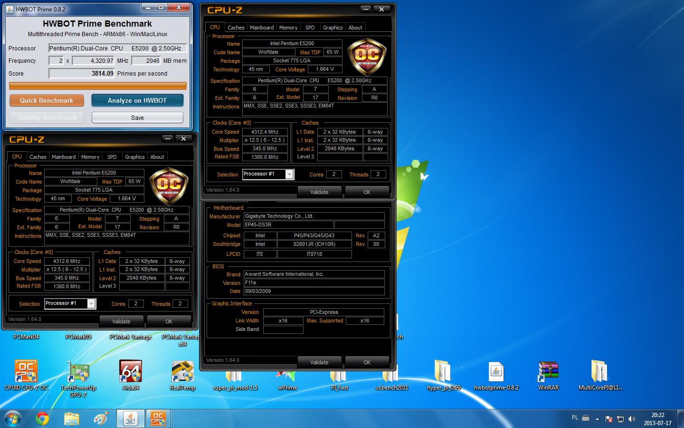Select the PCMark04 desktop icon label
The image size is (684, 428).
(x=26, y=337)
